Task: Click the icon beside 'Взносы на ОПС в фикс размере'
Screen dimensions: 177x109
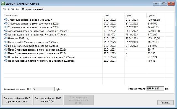Action: coord(6,42)
